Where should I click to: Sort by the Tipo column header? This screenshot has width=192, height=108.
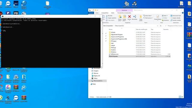coord(152,29)
